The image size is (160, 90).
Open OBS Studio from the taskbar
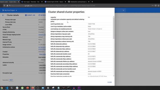click(38, 88)
